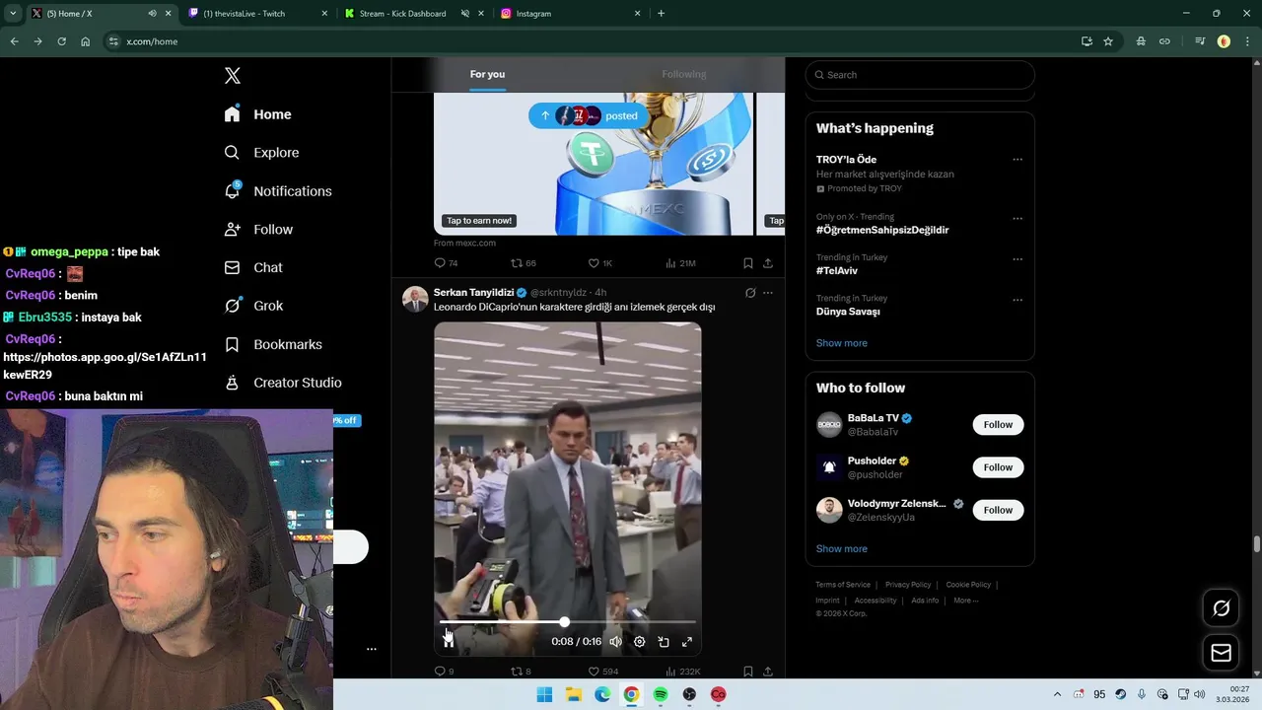Click the X search field
Viewport: 1262px width, 710px height.
click(920, 75)
